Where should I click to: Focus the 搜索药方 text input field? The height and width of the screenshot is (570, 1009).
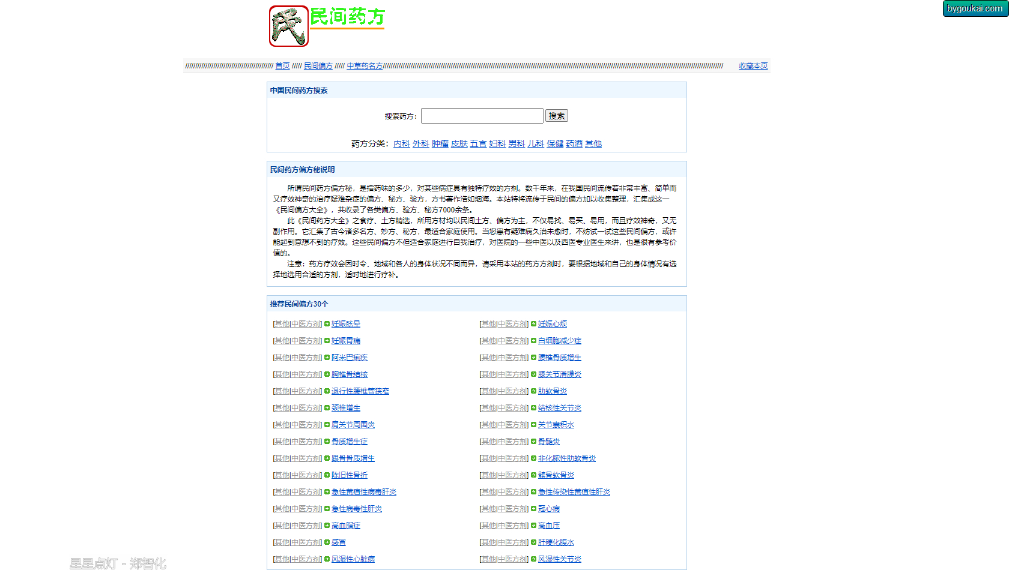(482, 116)
